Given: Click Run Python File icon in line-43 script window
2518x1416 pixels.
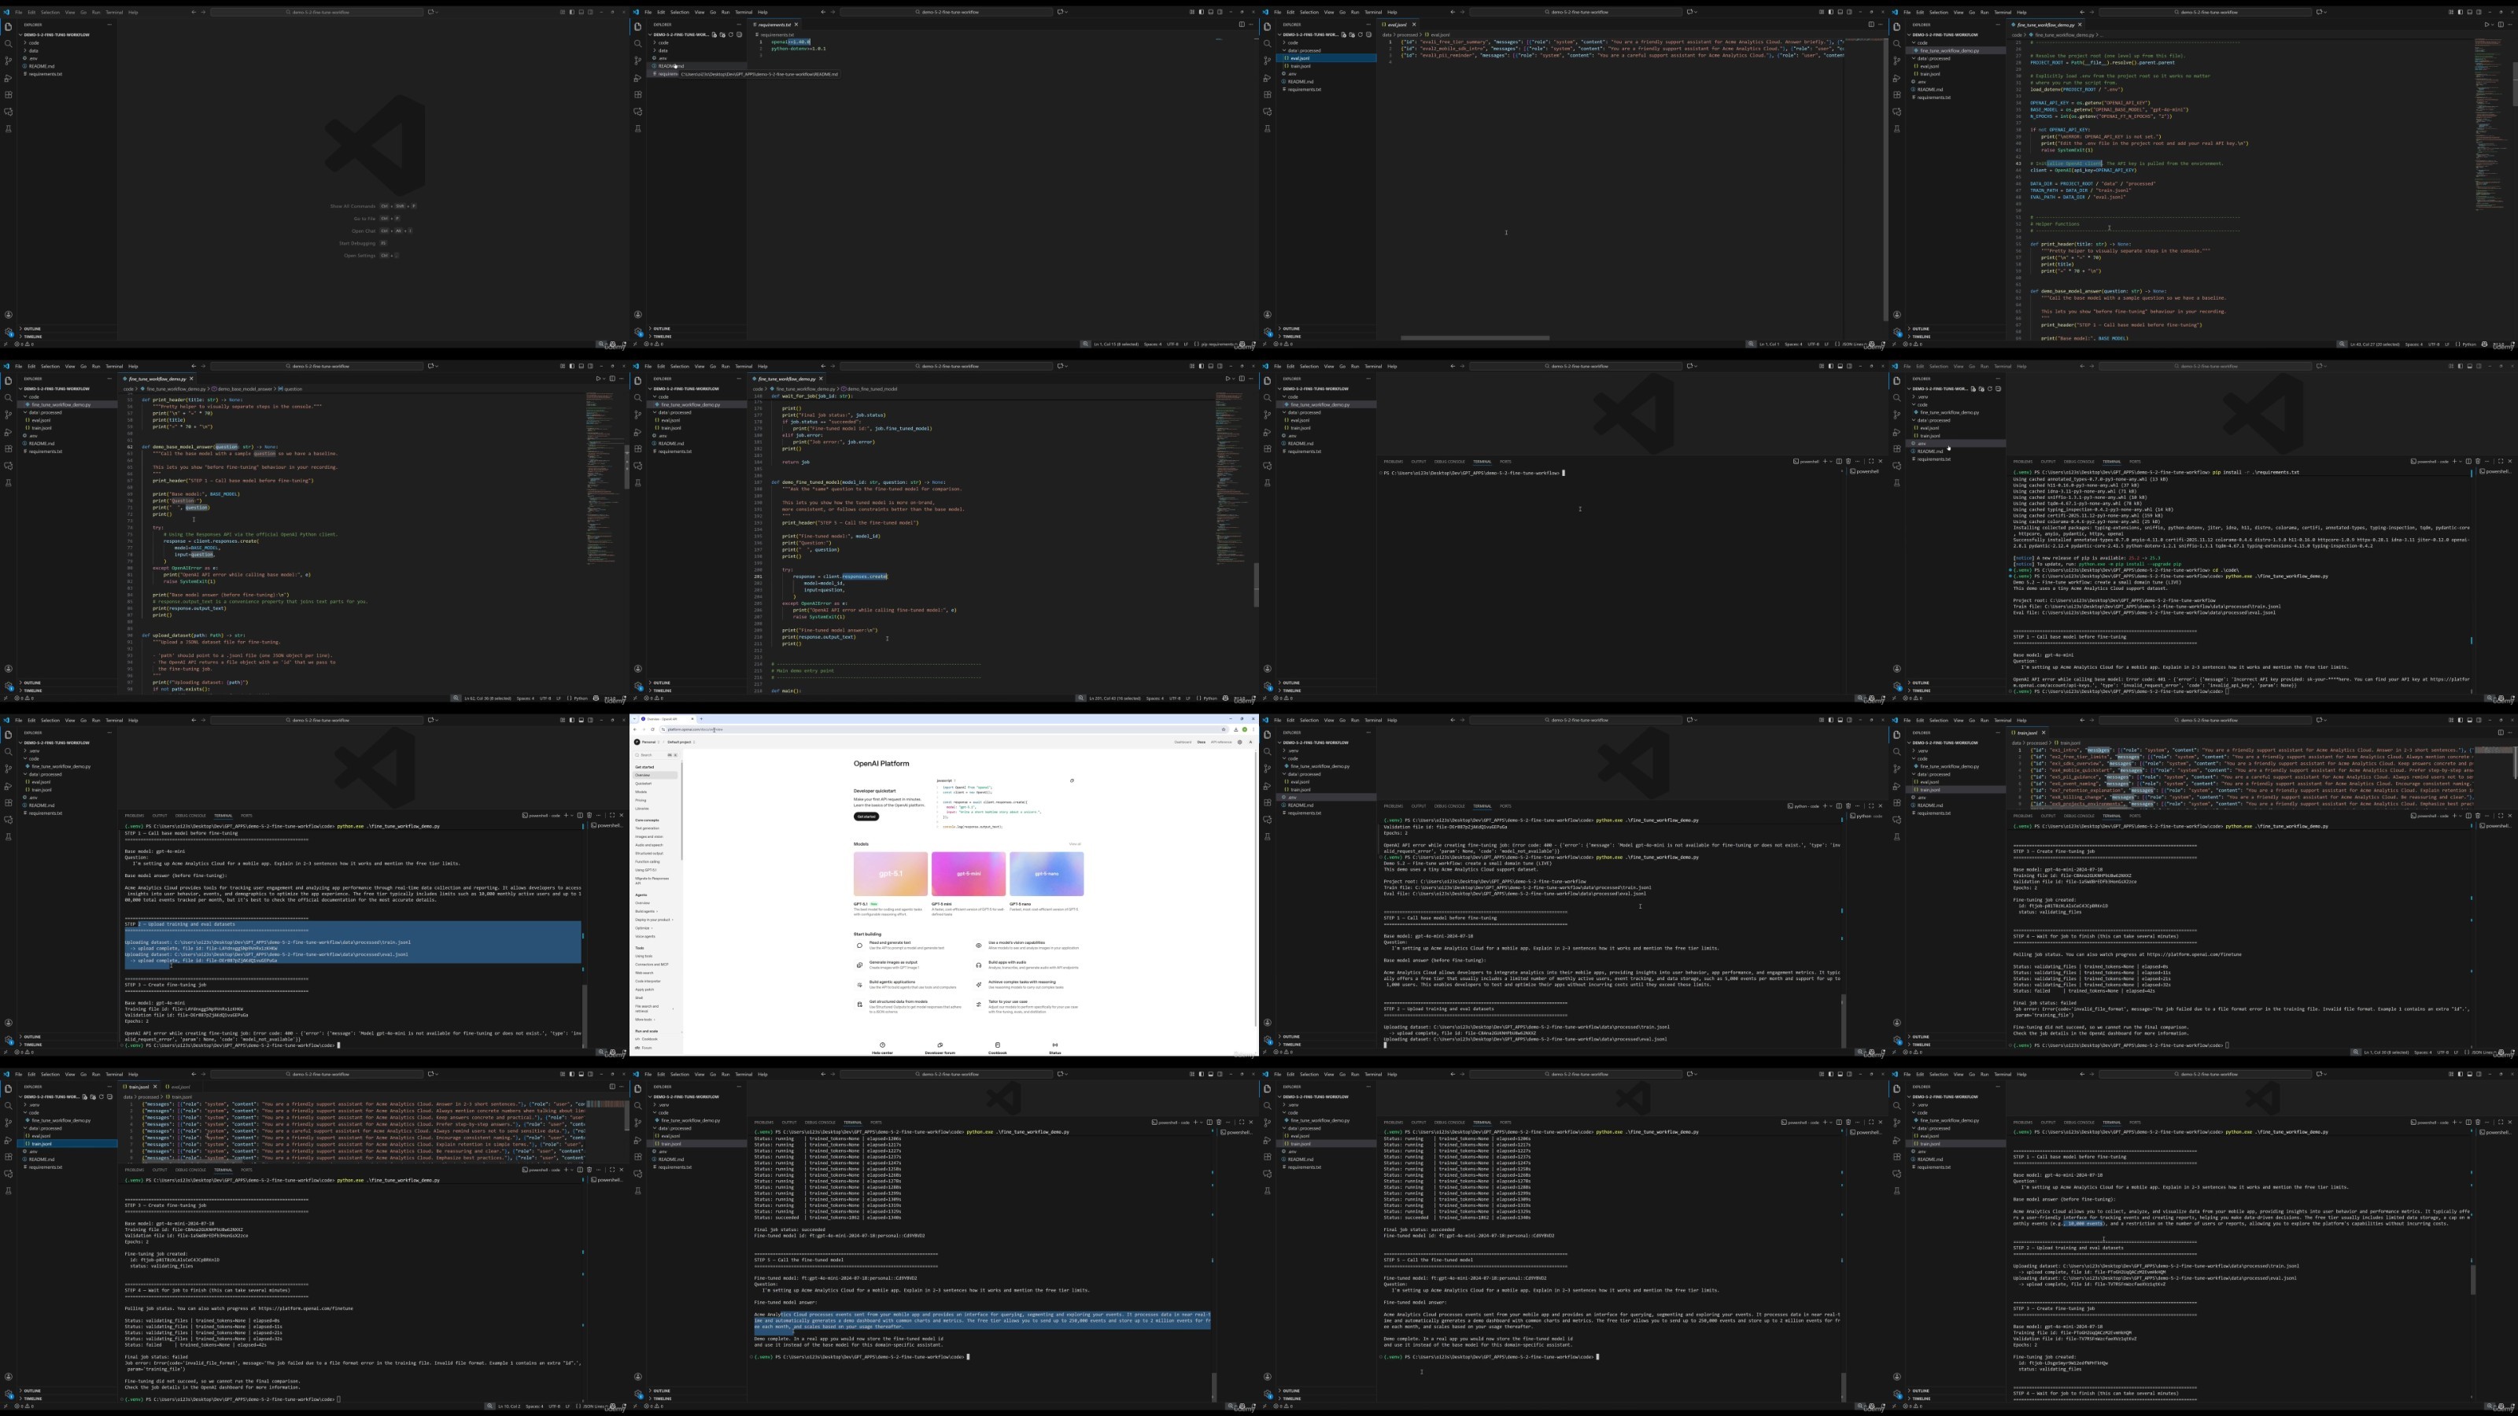Looking at the screenshot, I should click(2487, 24).
